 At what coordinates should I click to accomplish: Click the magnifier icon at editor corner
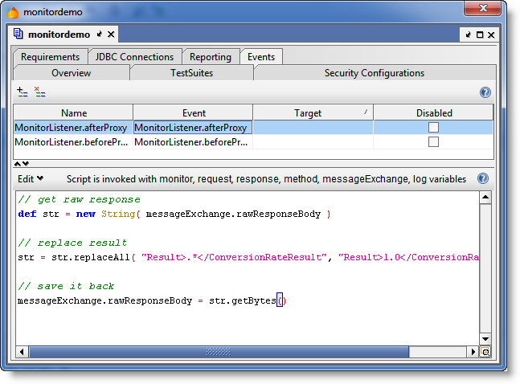point(485,352)
